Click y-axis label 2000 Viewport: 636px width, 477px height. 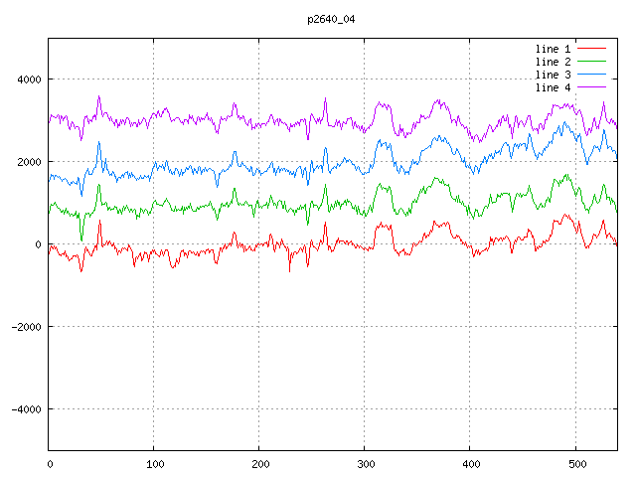click(x=29, y=162)
